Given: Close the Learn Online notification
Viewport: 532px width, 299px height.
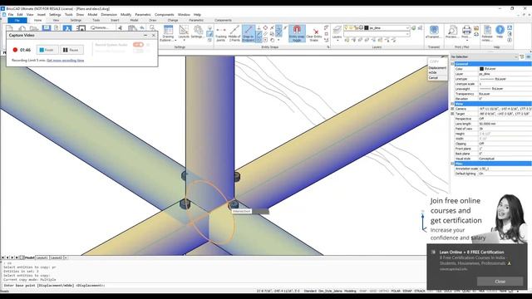Looking at the screenshot, I should click(x=500, y=282).
